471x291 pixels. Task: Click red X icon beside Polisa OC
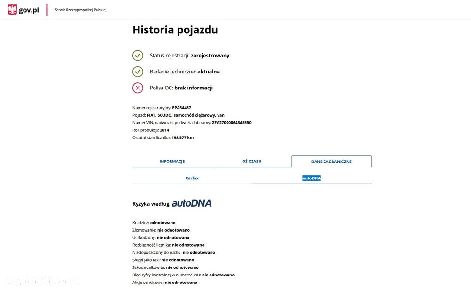tap(138, 88)
